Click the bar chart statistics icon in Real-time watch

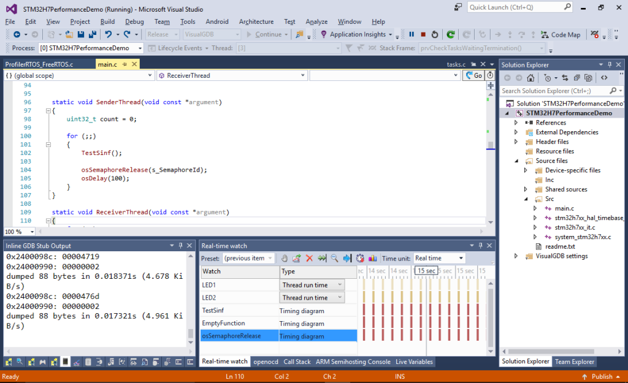tap(372, 259)
